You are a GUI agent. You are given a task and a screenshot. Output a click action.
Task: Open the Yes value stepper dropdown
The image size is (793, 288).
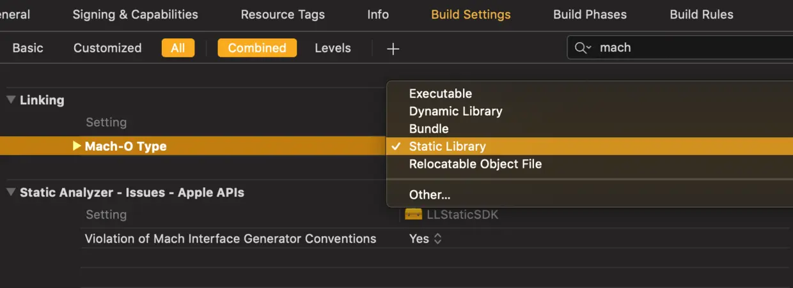click(x=437, y=239)
